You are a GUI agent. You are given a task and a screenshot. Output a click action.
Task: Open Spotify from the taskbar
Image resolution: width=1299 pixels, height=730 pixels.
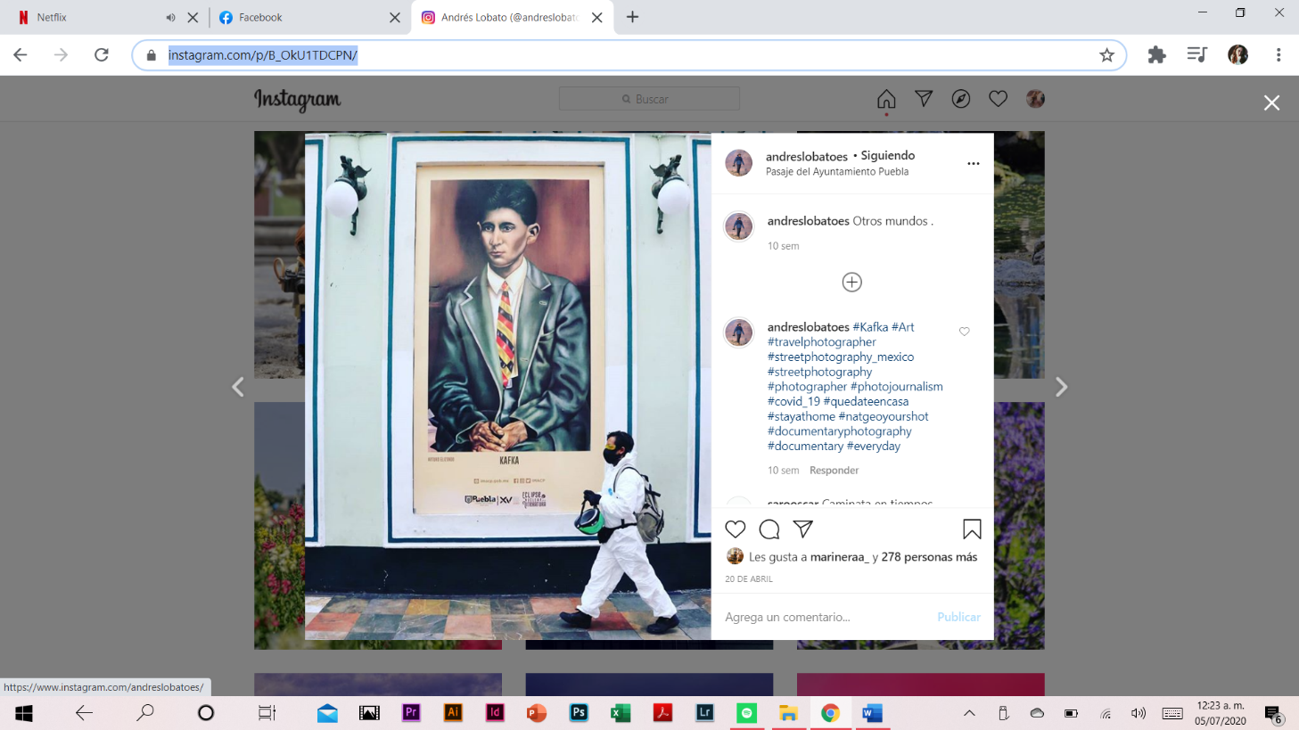tap(747, 713)
